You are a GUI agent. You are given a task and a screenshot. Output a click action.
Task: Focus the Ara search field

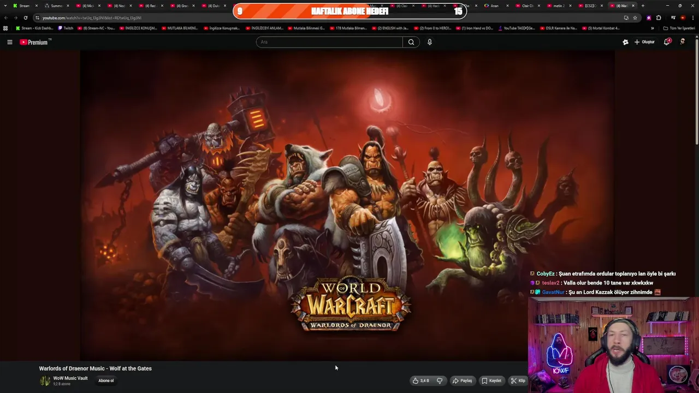(x=329, y=42)
